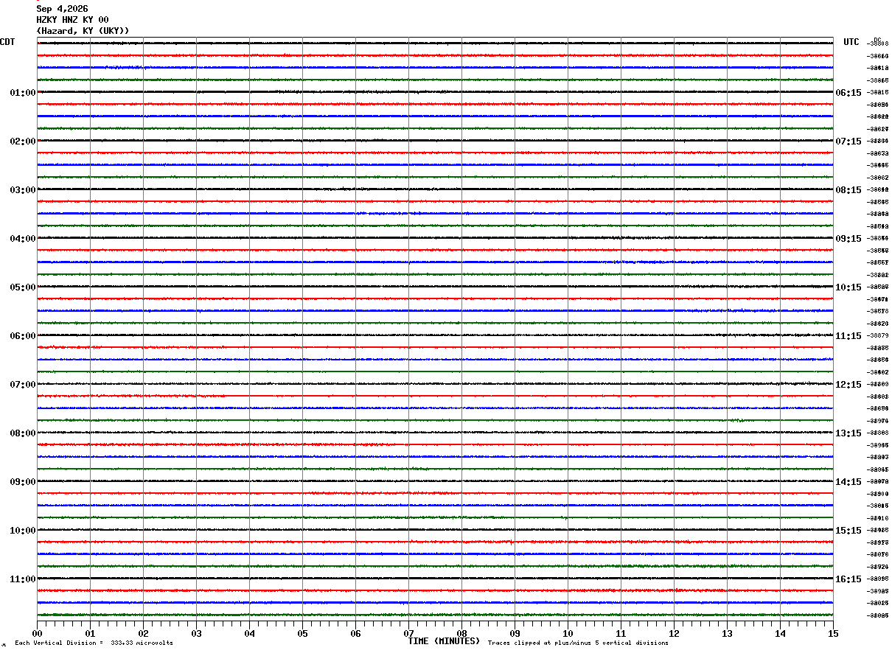Screen dimensions: 892x653
Task: Click the 16:15 UTC time label
Action: coord(849,579)
